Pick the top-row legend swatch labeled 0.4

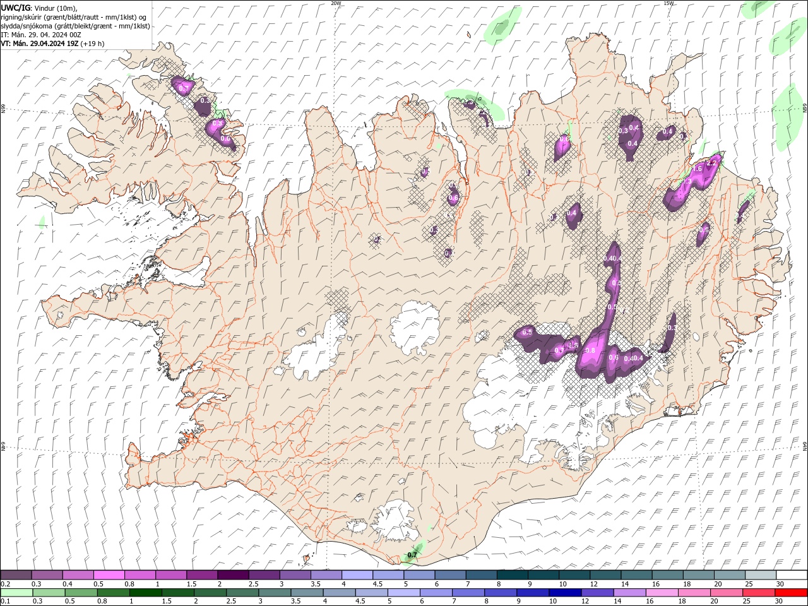[78, 574]
